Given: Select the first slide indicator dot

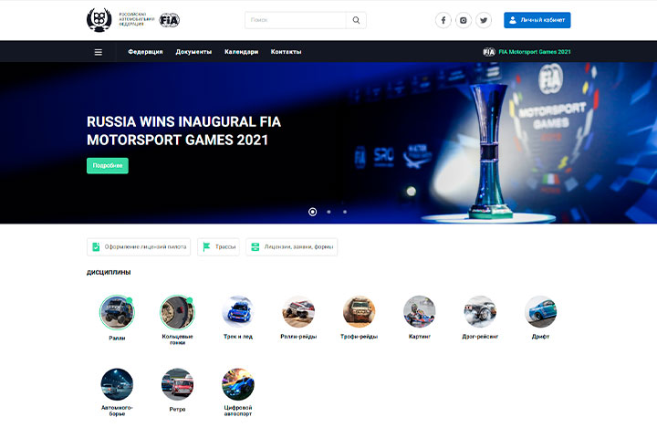Looking at the screenshot, I should [x=313, y=212].
